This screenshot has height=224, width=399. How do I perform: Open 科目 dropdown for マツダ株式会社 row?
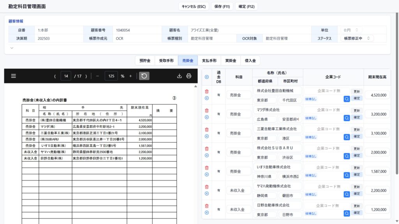(238, 114)
